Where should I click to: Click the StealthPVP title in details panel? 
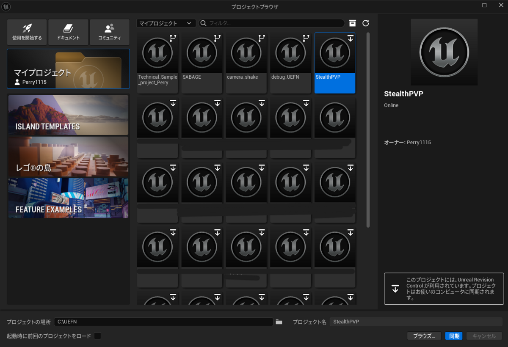pos(403,94)
